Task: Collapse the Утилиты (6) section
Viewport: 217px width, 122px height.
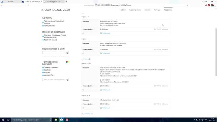Action: click(x=83, y=114)
